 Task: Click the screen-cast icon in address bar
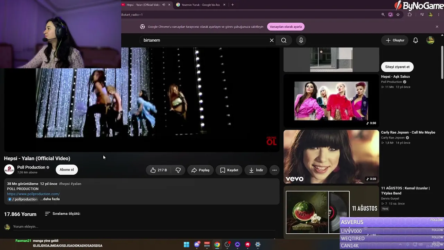click(x=391, y=15)
